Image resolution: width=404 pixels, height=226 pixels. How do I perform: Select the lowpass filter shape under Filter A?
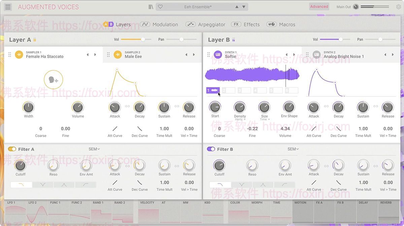pos(21,185)
